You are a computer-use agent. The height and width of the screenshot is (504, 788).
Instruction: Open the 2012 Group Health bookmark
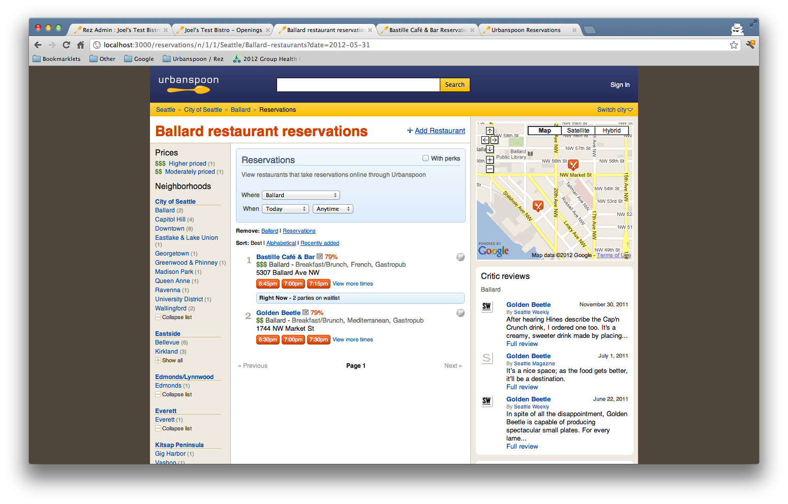point(267,59)
